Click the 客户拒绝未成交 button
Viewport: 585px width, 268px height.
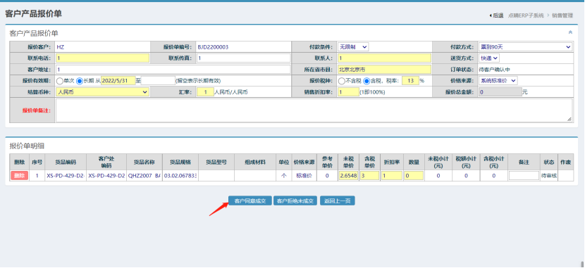click(x=295, y=201)
